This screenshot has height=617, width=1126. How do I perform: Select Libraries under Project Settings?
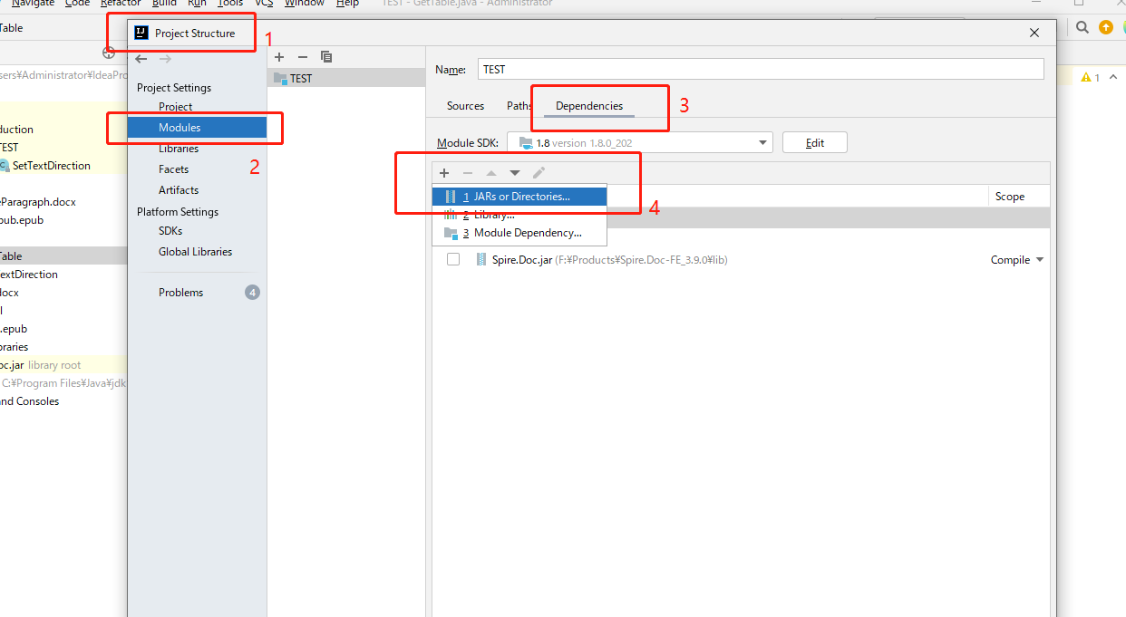pyautogui.click(x=179, y=149)
